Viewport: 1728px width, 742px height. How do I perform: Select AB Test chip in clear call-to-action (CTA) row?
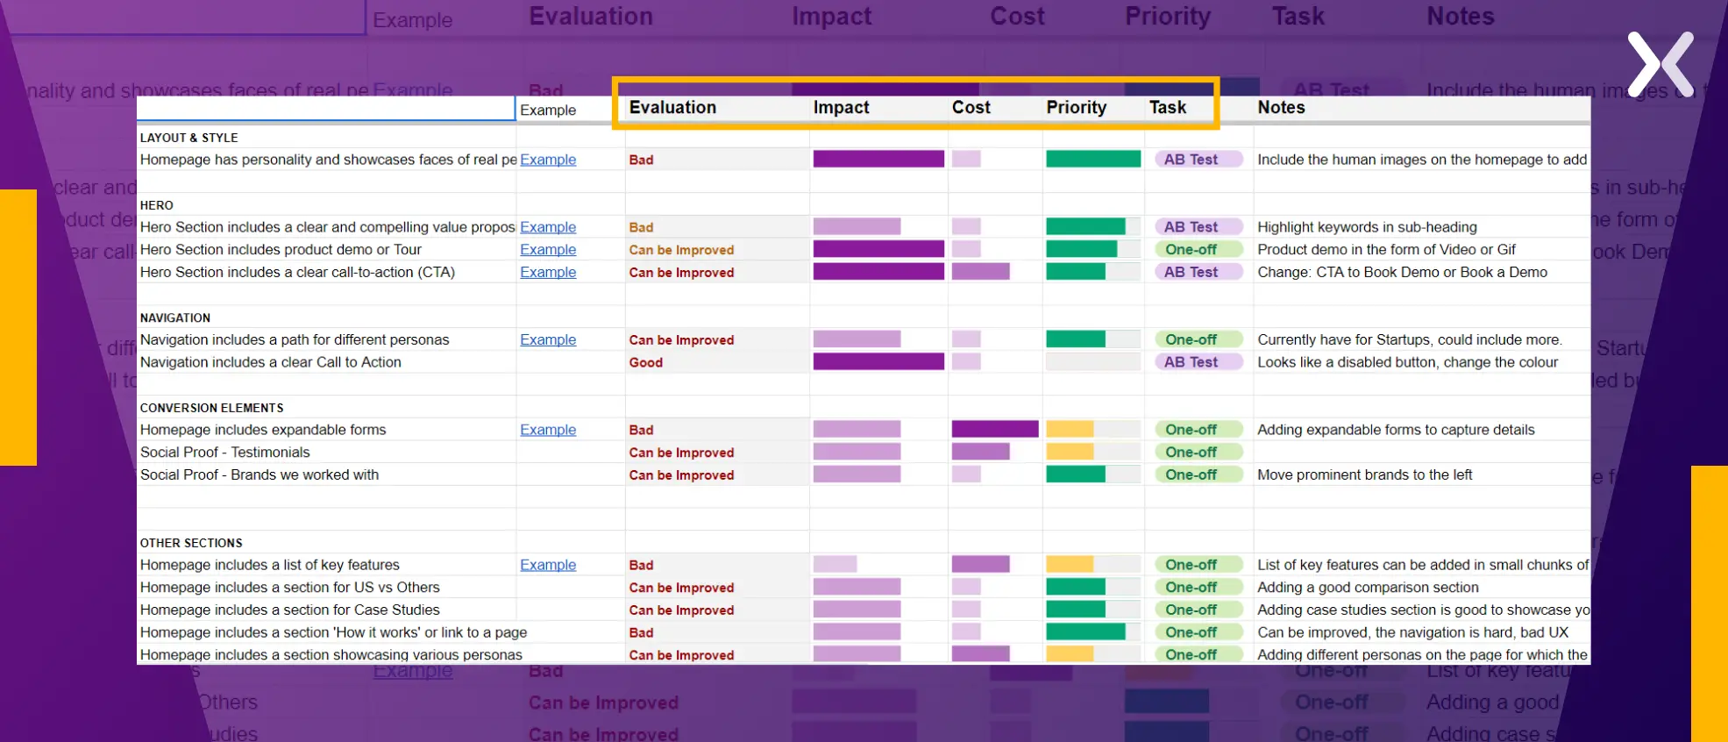click(x=1198, y=273)
